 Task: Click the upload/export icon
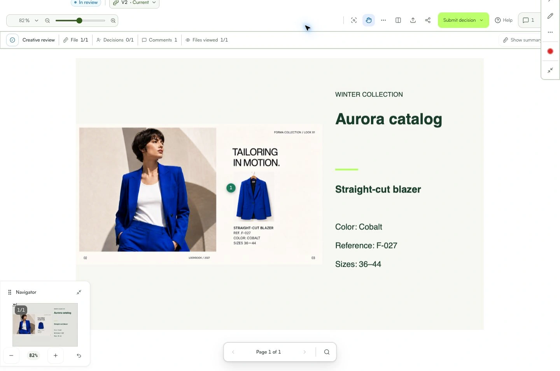point(413,20)
